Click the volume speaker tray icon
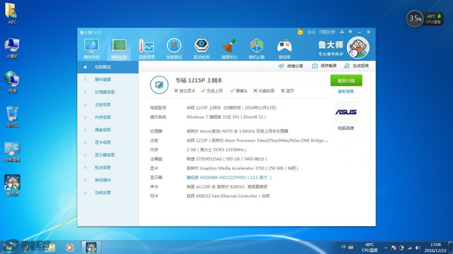 point(418,248)
